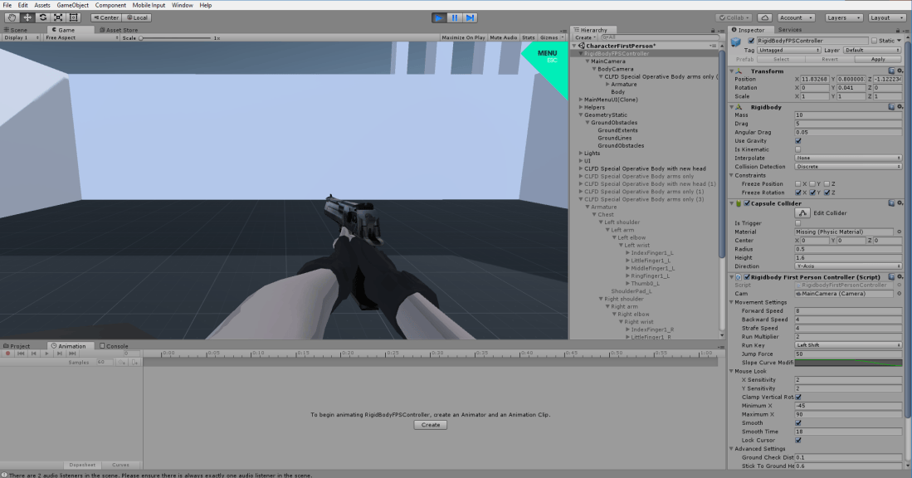Step one frame forward
The height and width of the screenshot is (478, 912).
coord(470,18)
